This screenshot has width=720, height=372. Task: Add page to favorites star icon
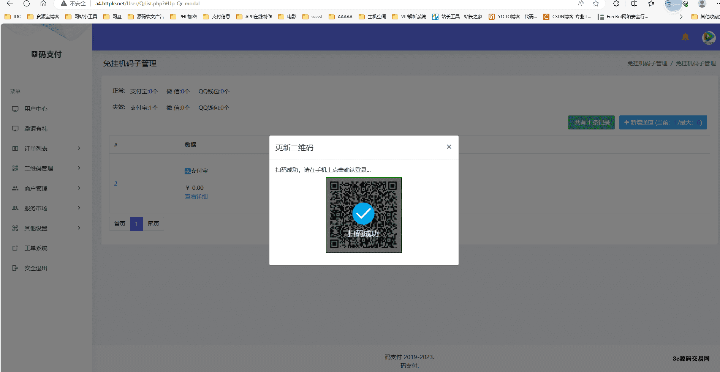pos(596,3)
